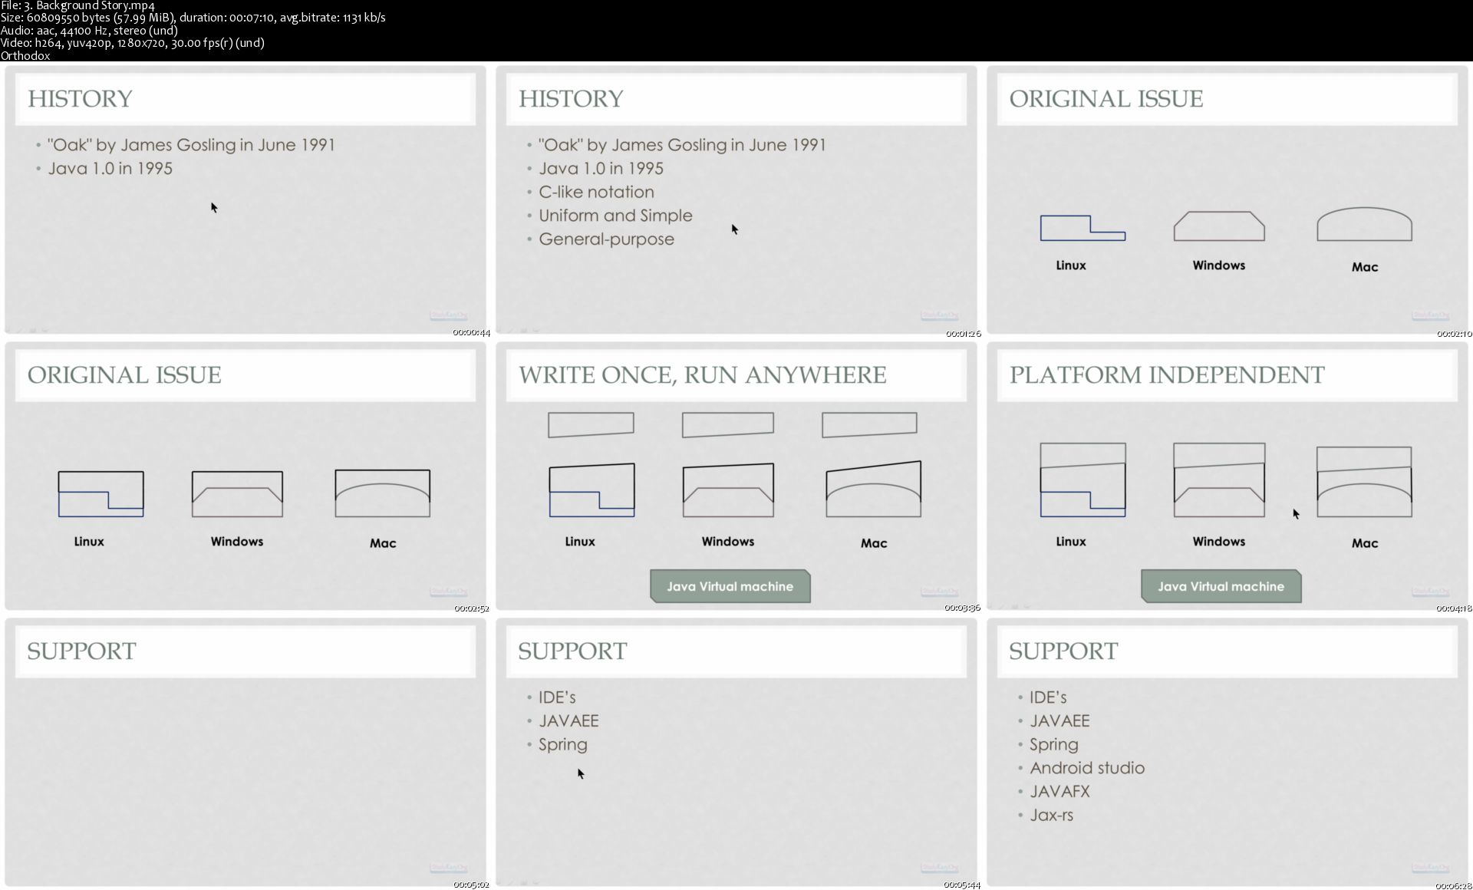Click Java Virtual machine box in PLATFORM INDEPENDENT slide
The width and height of the screenshot is (1473, 890).
[x=1221, y=586]
